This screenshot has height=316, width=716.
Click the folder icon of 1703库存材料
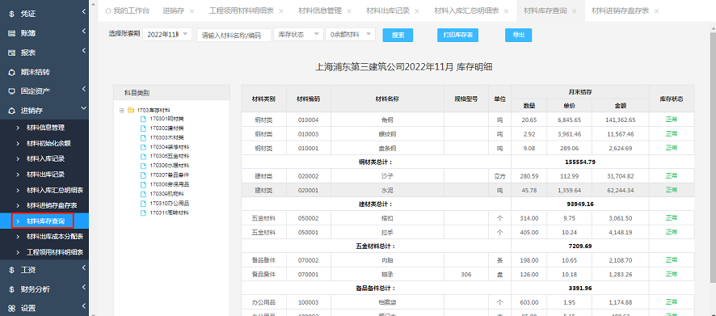pyautogui.click(x=131, y=110)
